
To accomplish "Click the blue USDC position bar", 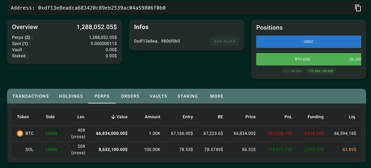I will coord(309,42).
